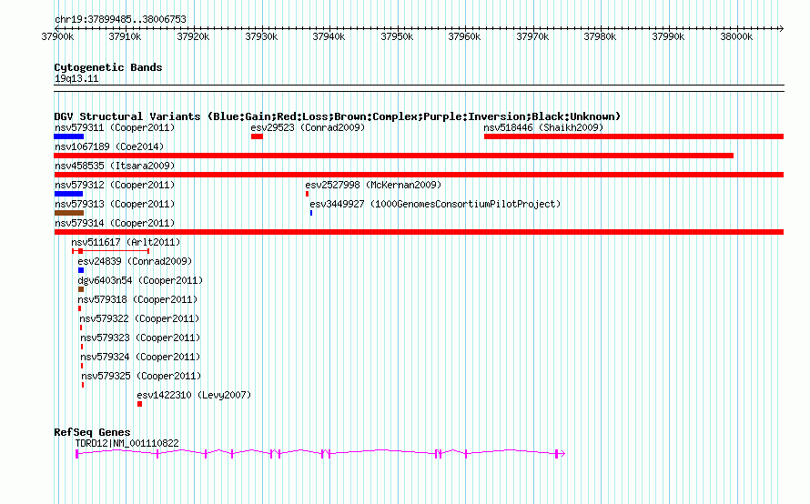Open the esv24839 (Conrad2009) label
The image size is (810, 504).
click(x=135, y=261)
